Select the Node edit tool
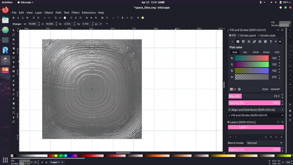The width and height of the screenshot is (293, 165). pyautogui.click(x=14, y=34)
